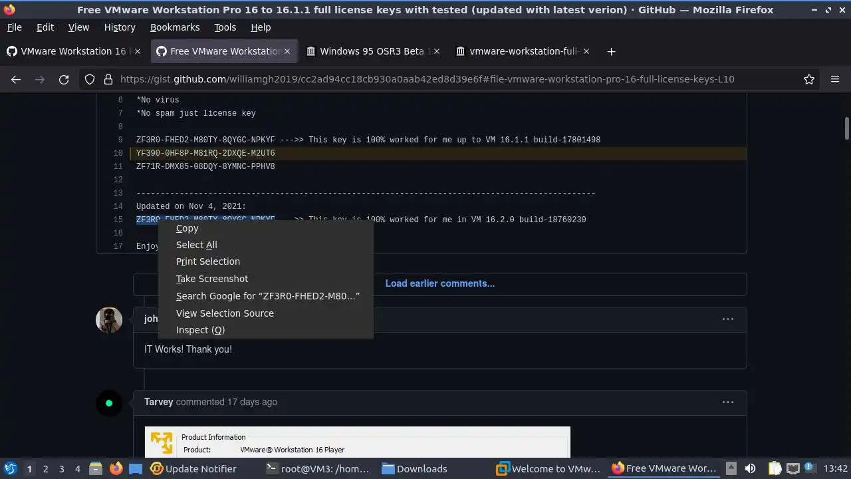851x479 pixels.
Task: Show tracking protection shield info
Action: click(90, 79)
